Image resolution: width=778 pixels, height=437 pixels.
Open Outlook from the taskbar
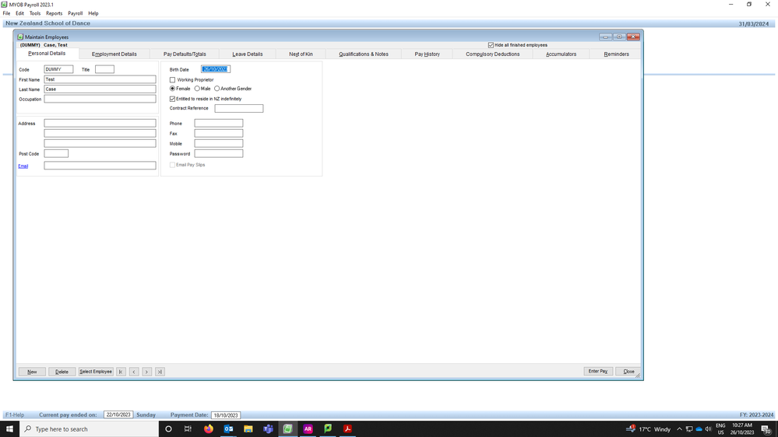229,428
